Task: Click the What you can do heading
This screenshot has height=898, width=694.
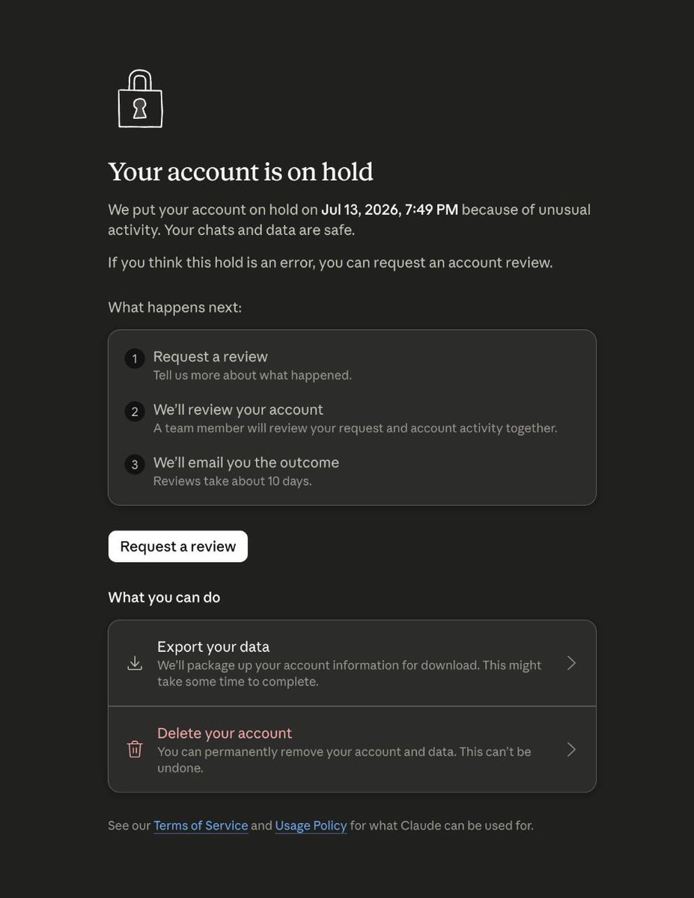Action: [164, 597]
